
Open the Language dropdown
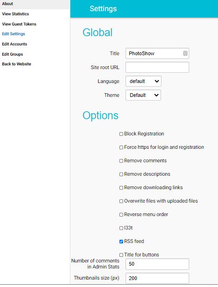[143, 81]
